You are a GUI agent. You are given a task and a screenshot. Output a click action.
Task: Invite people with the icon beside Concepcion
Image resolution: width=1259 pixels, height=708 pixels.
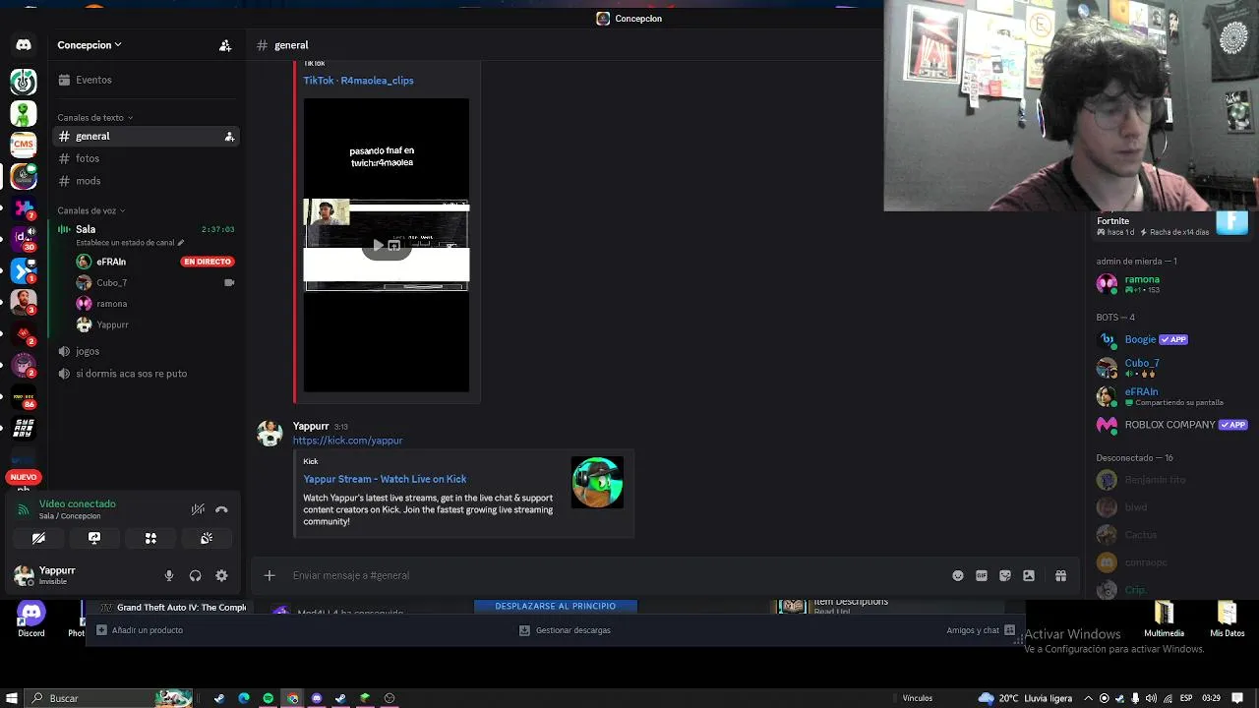tap(225, 45)
